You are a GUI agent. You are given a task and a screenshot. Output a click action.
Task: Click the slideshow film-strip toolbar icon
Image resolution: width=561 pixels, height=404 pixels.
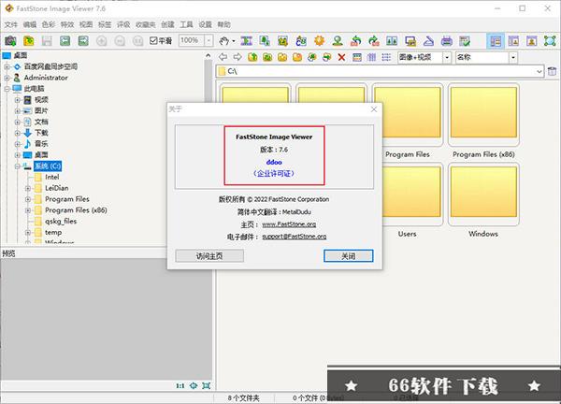[x=246, y=41]
